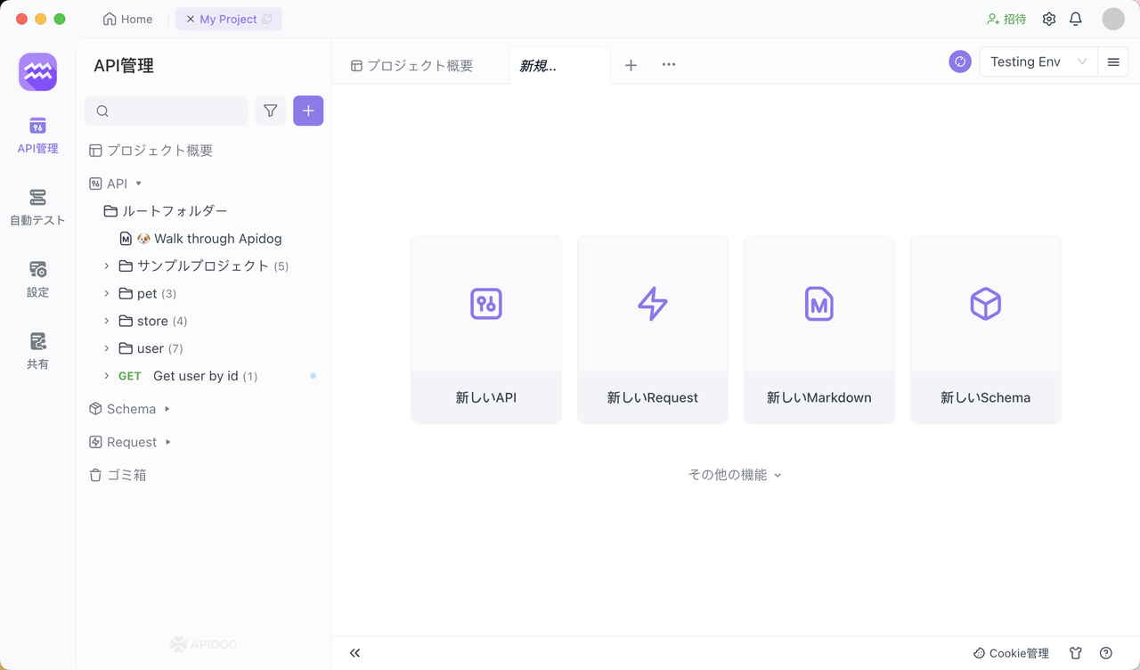The height and width of the screenshot is (670, 1140).
Task: Collapse the API tree section arrow
Action: click(139, 184)
